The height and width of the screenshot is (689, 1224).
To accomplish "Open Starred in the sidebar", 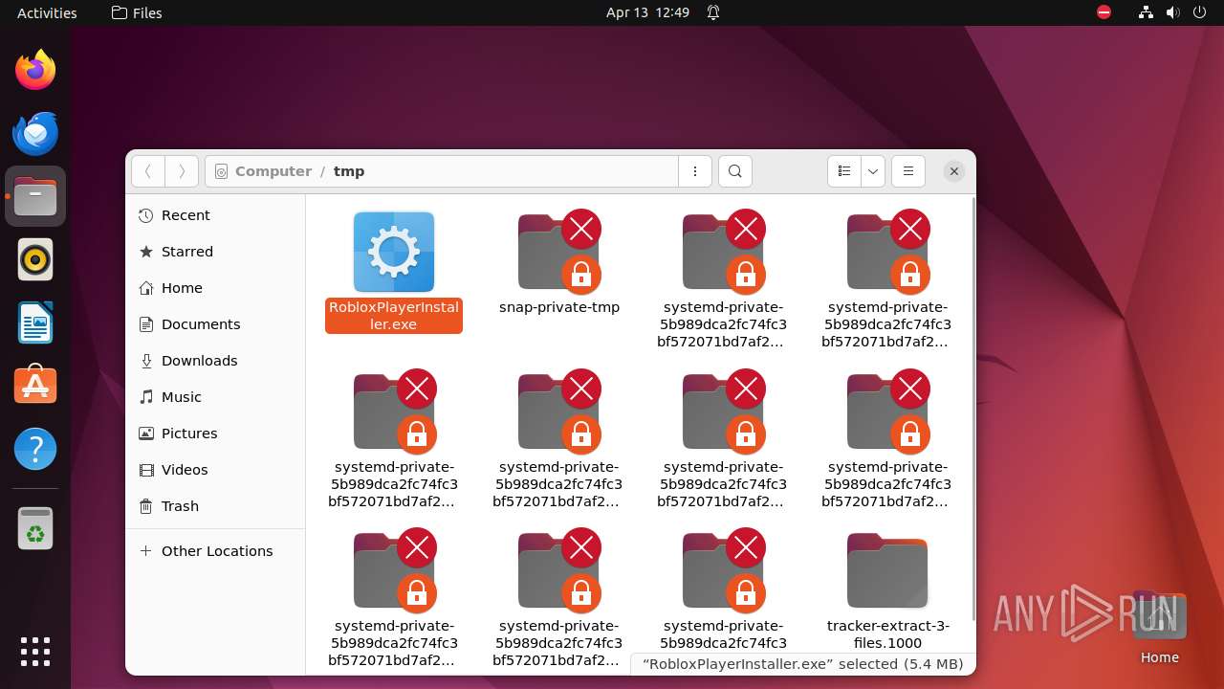I will click(215, 252).
